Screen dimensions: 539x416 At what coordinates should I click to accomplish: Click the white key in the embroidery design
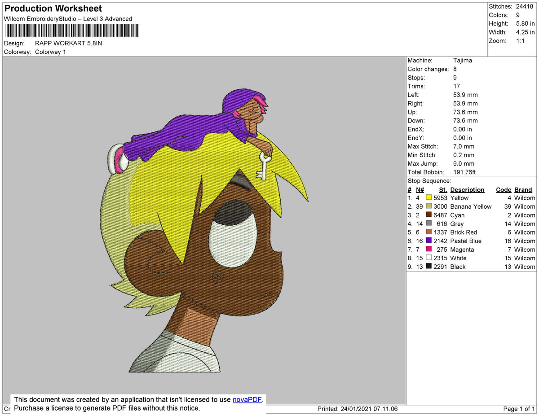pyautogui.click(x=262, y=166)
